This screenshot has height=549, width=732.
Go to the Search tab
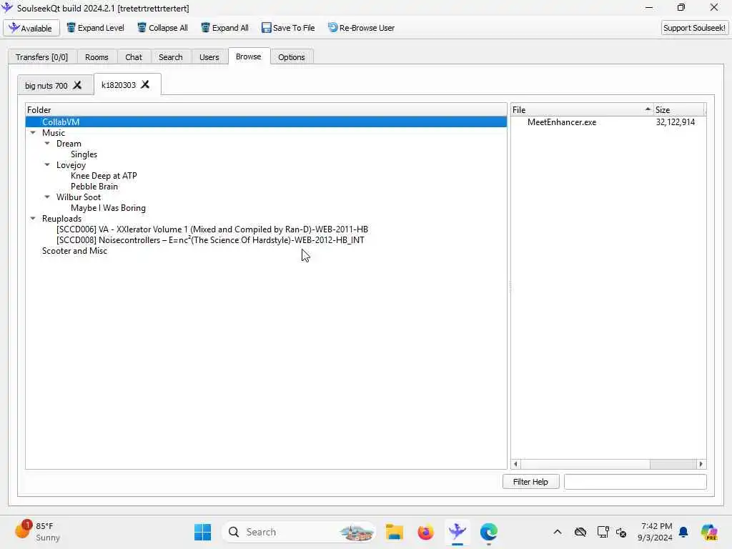pos(170,57)
